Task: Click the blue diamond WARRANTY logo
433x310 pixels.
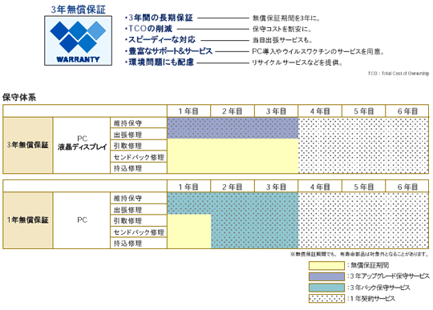Action: pos(78,41)
